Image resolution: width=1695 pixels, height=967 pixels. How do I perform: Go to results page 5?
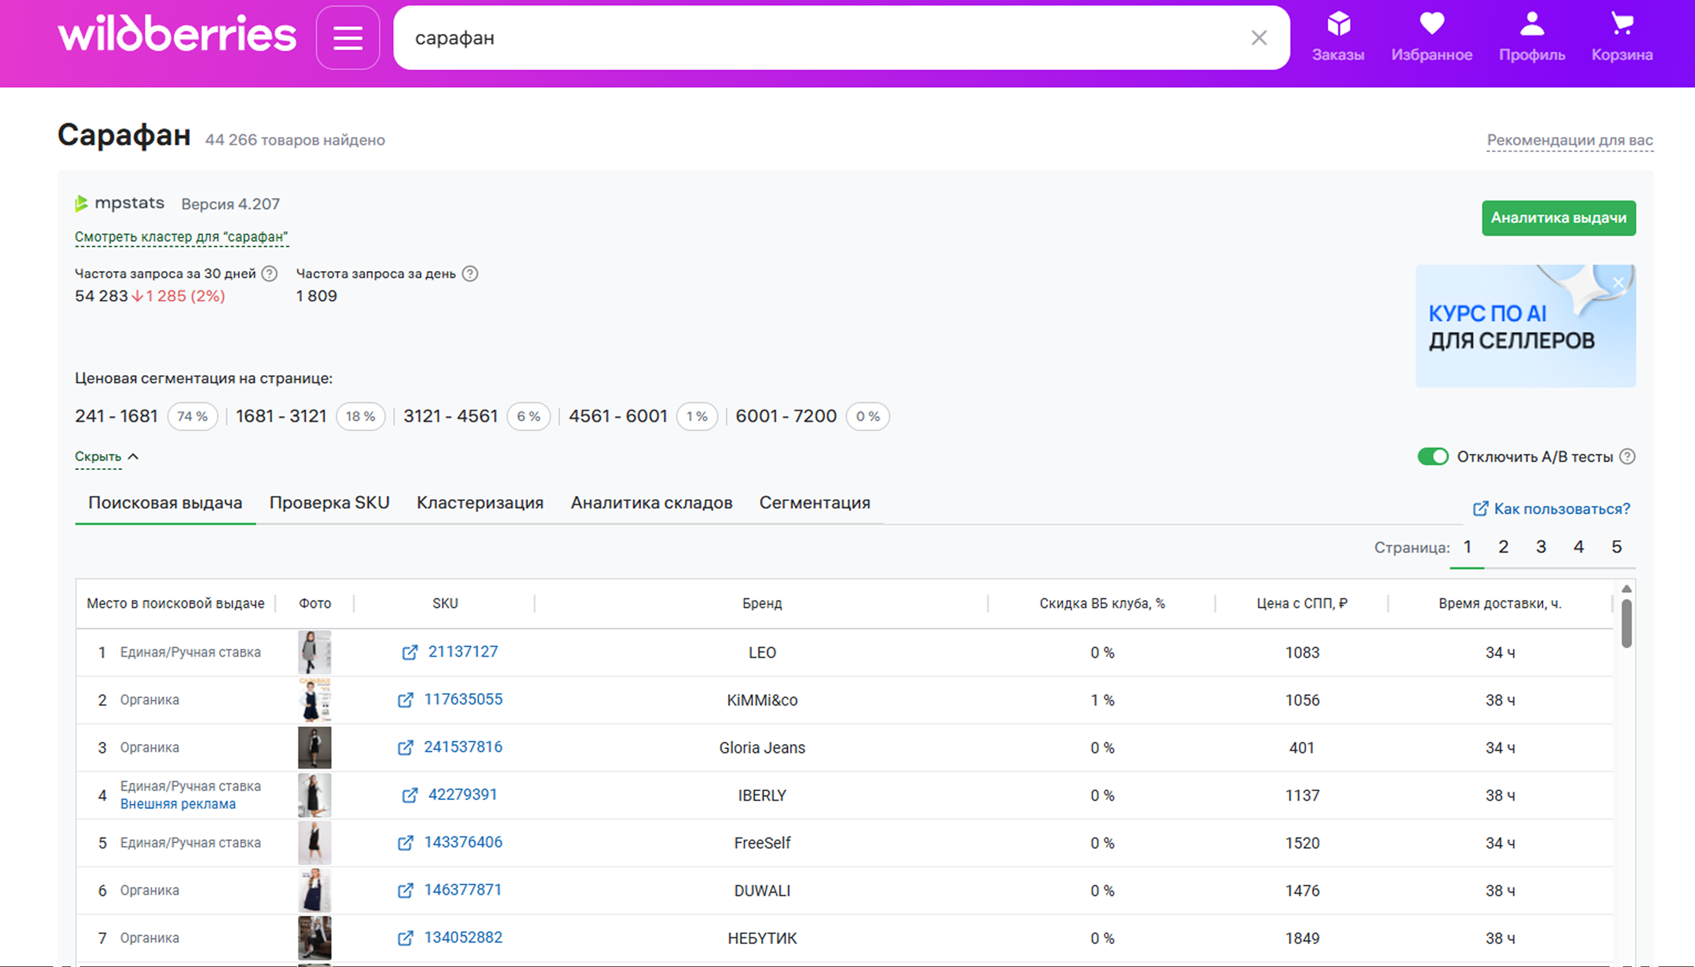[1616, 547]
